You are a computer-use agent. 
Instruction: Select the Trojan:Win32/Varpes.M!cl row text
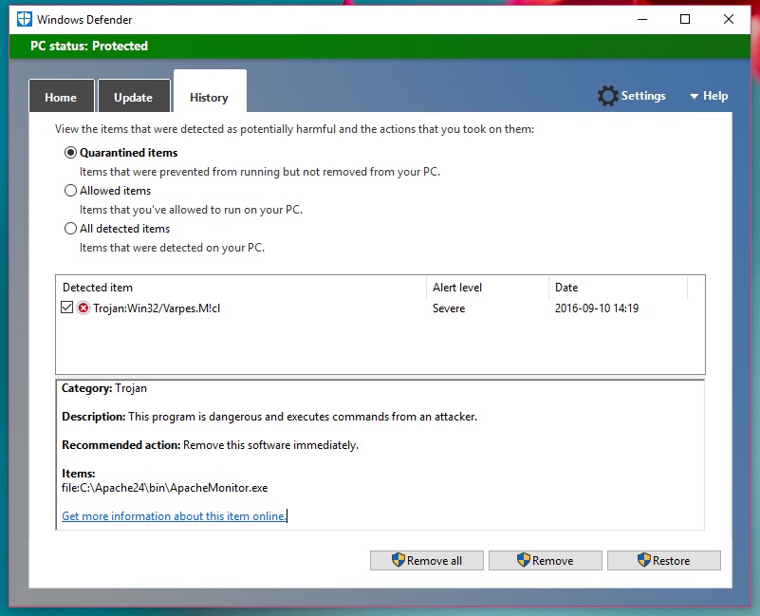click(x=157, y=308)
